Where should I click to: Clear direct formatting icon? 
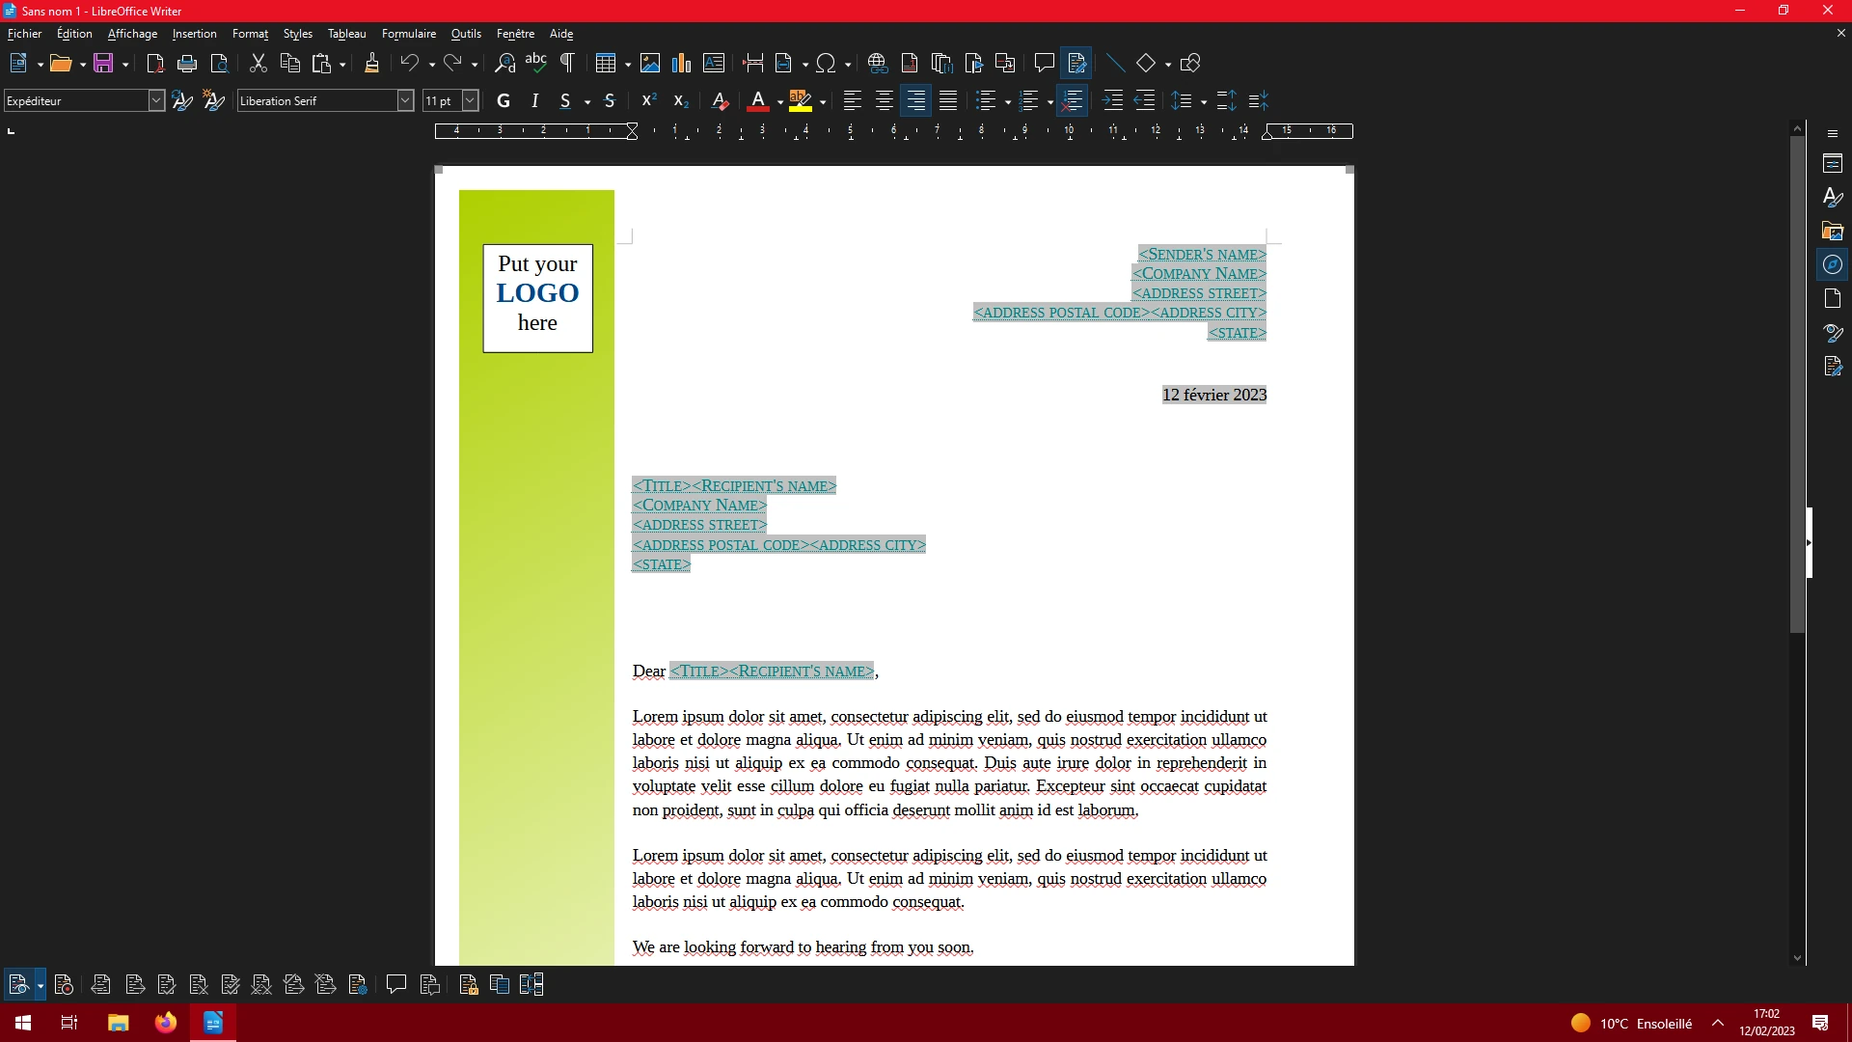(x=720, y=100)
